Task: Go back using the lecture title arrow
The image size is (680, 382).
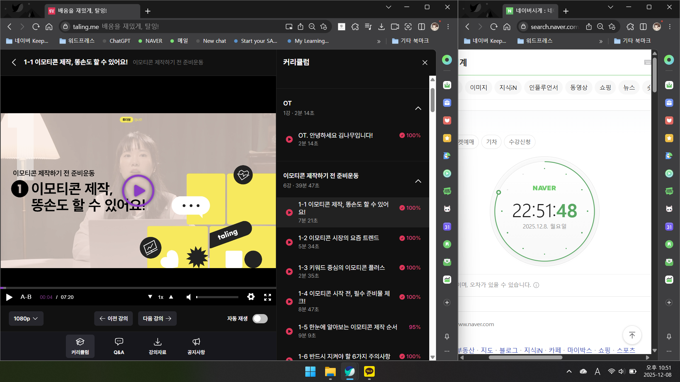Action: pos(14,63)
